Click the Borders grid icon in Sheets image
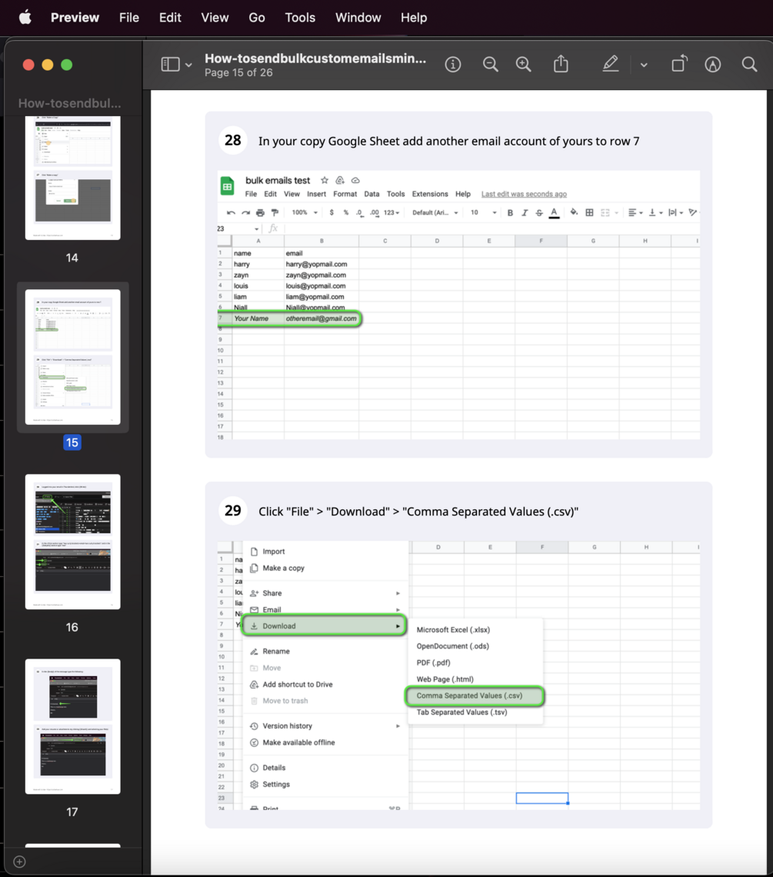The image size is (773, 877). (589, 212)
